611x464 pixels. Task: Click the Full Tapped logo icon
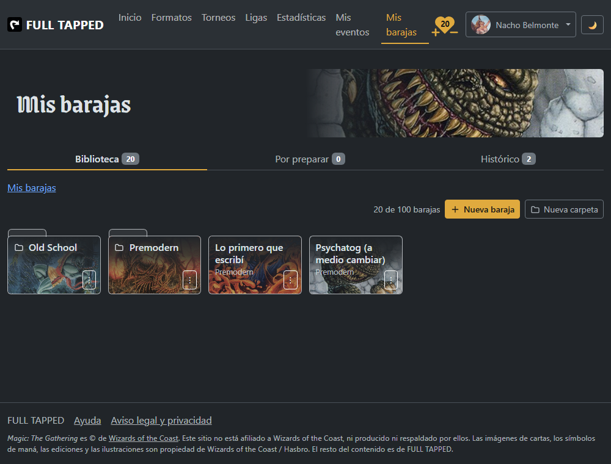(15, 24)
